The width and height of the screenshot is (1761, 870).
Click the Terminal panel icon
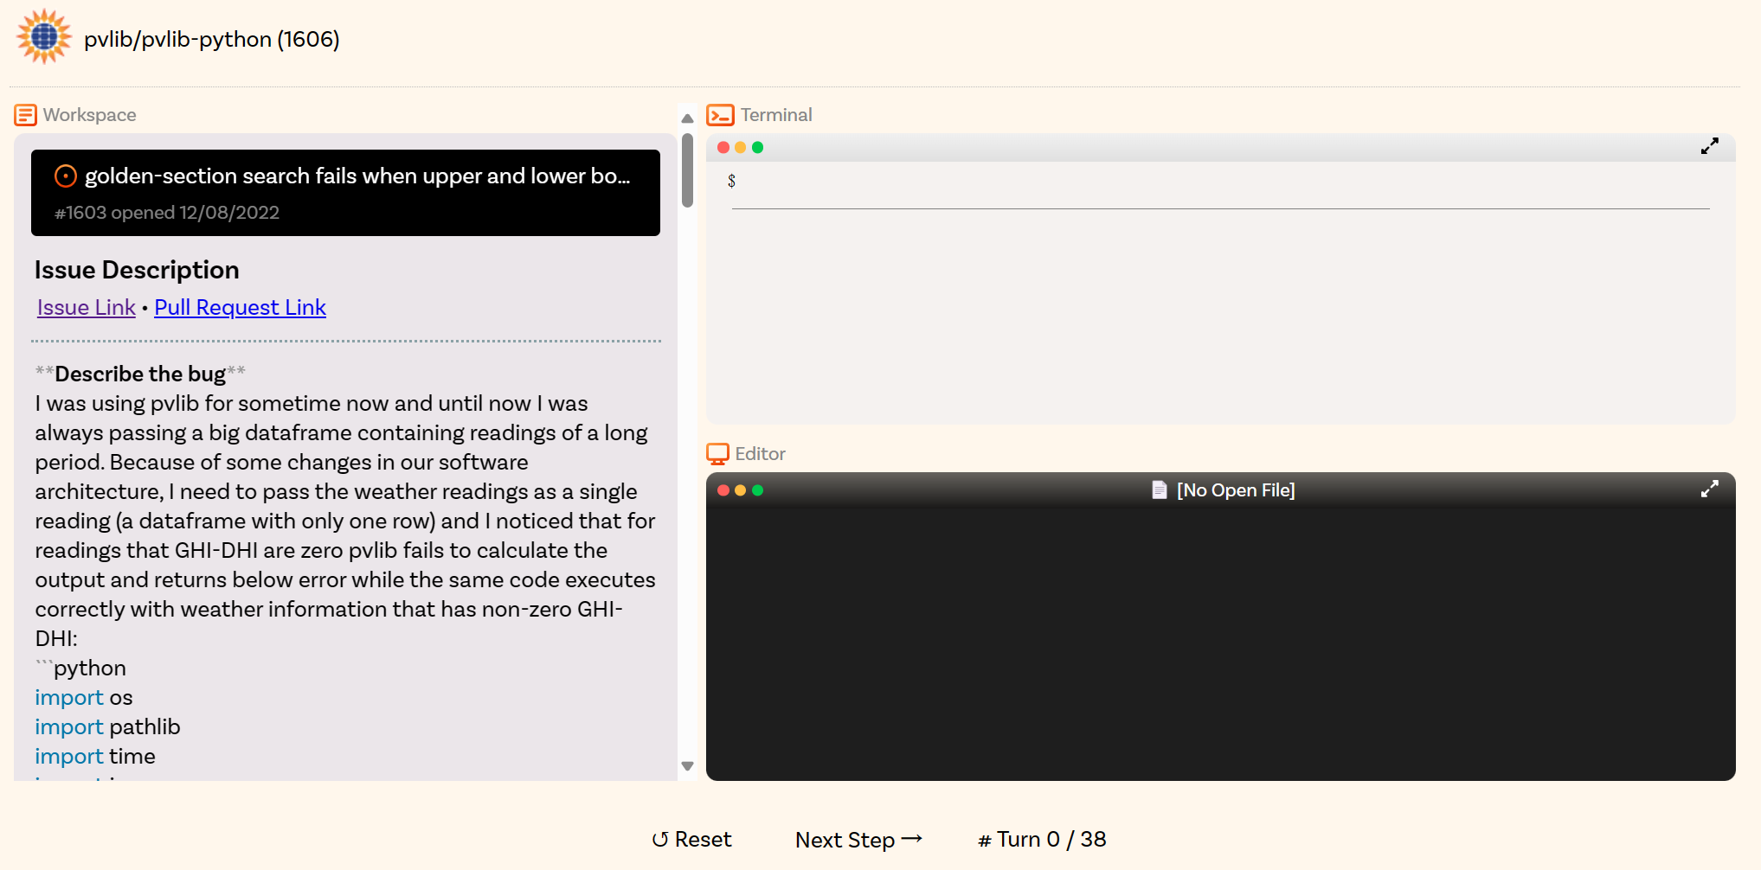click(720, 115)
